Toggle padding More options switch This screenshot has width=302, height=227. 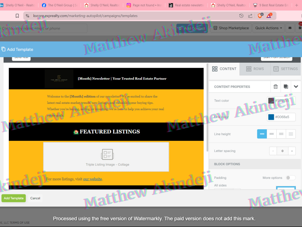pos(291,178)
